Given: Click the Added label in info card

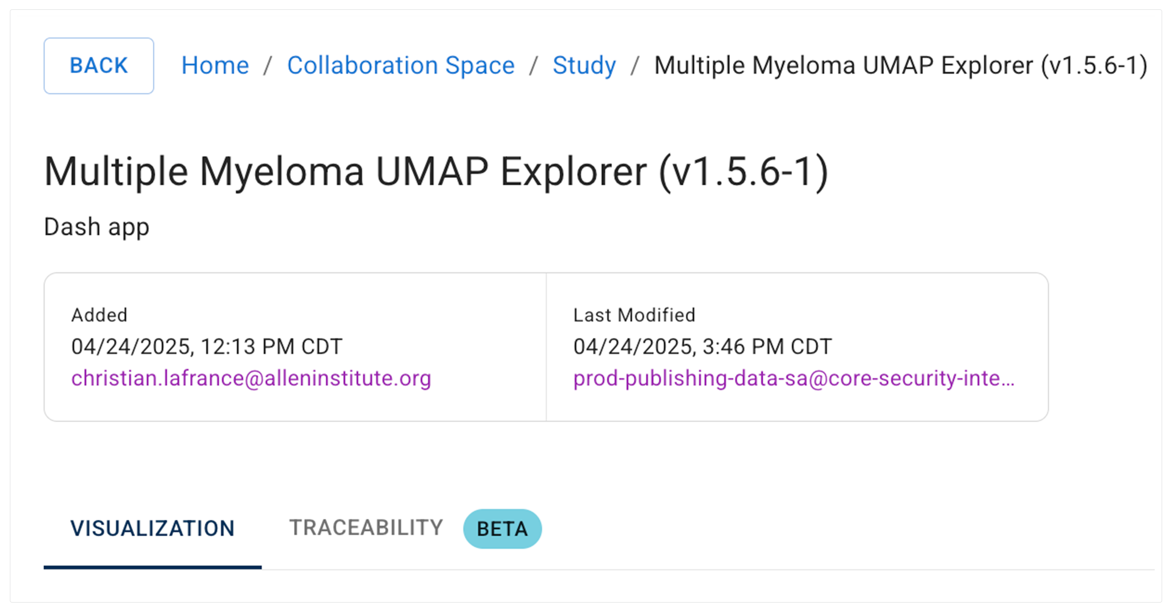Looking at the screenshot, I should tap(100, 315).
